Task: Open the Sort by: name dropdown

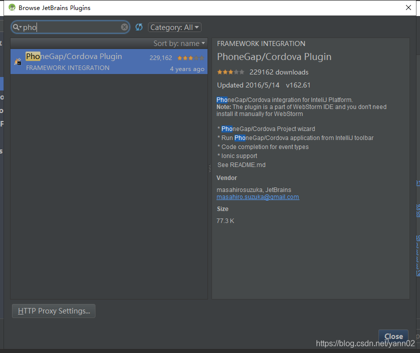Action: (x=179, y=43)
